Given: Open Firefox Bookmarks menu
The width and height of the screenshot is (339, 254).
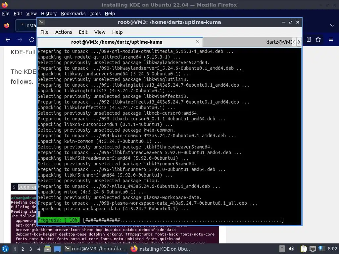Looking at the screenshot, I should 73,14.
